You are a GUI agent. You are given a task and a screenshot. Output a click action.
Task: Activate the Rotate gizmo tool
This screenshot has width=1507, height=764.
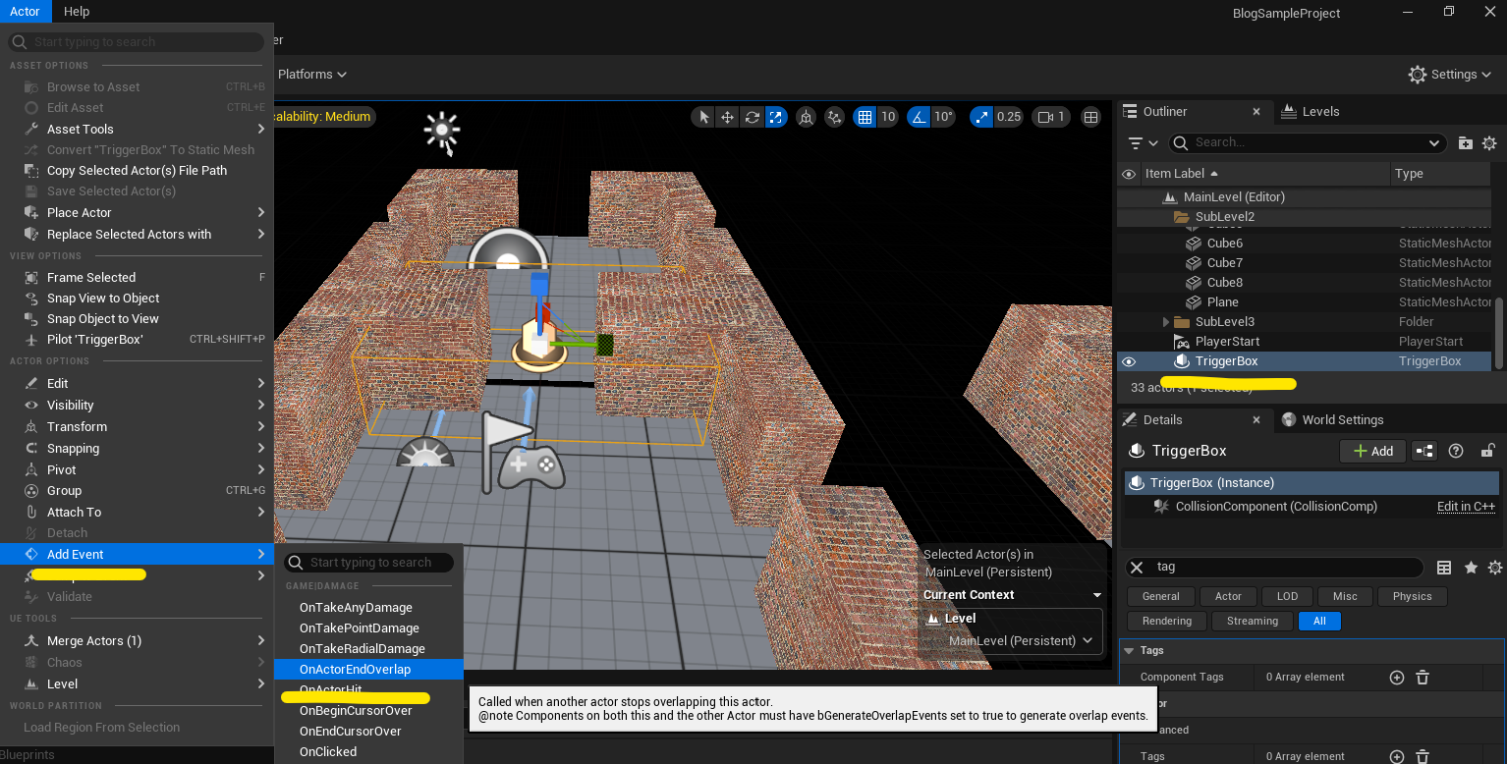(x=752, y=117)
